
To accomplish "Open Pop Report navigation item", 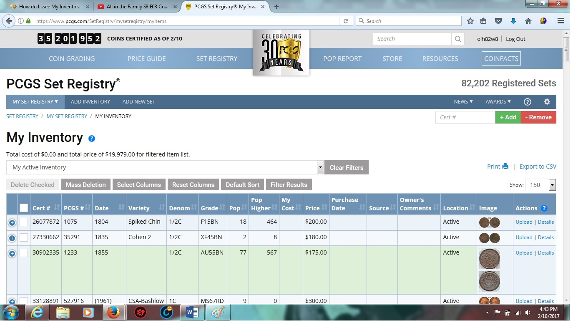I will [342, 58].
